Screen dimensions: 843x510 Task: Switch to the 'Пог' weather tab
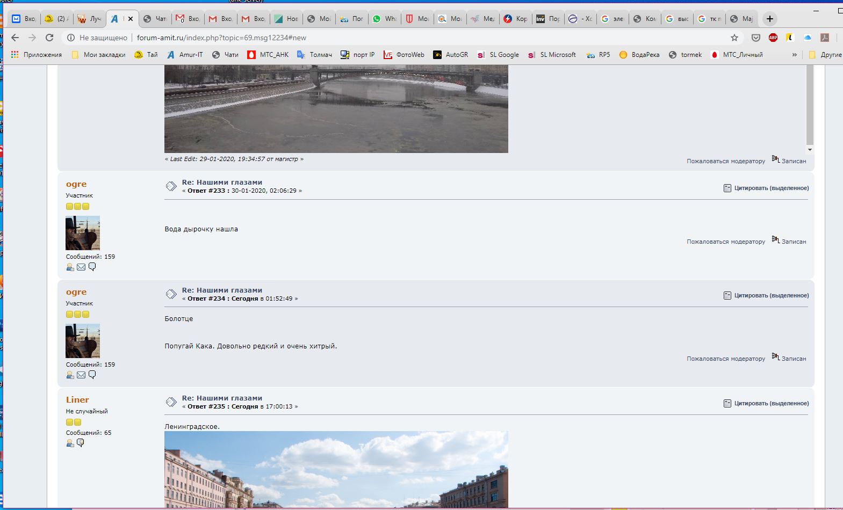coord(351,19)
